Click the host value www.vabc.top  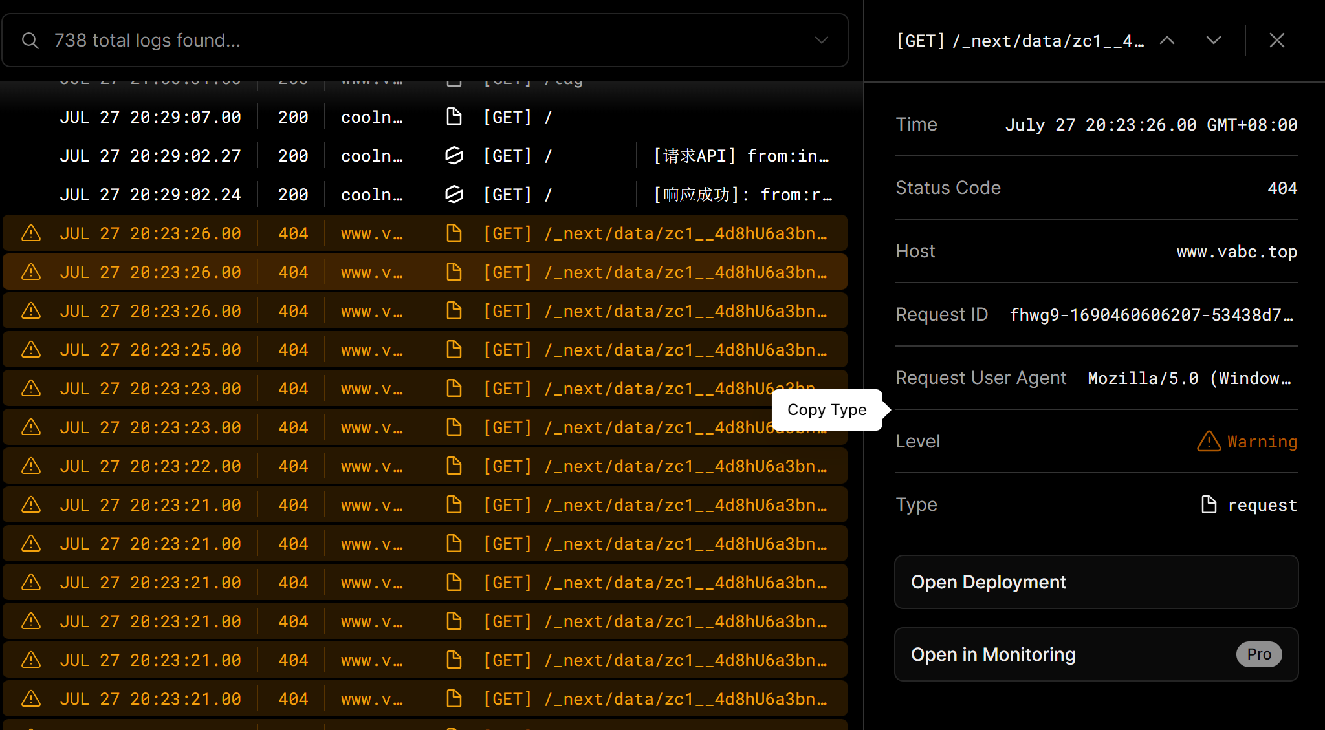[1236, 252]
